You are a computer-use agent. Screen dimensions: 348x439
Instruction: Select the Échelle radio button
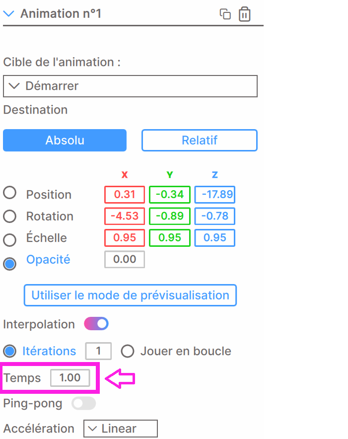click(x=10, y=240)
